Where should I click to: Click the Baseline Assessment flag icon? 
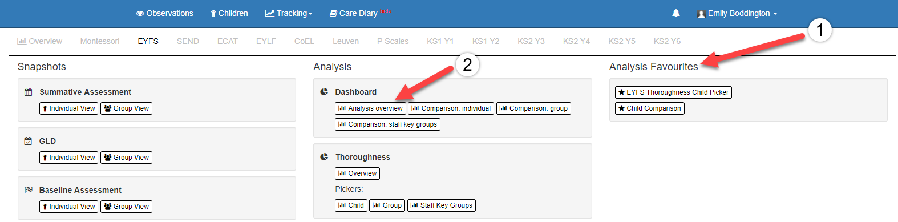[x=29, y=190]
